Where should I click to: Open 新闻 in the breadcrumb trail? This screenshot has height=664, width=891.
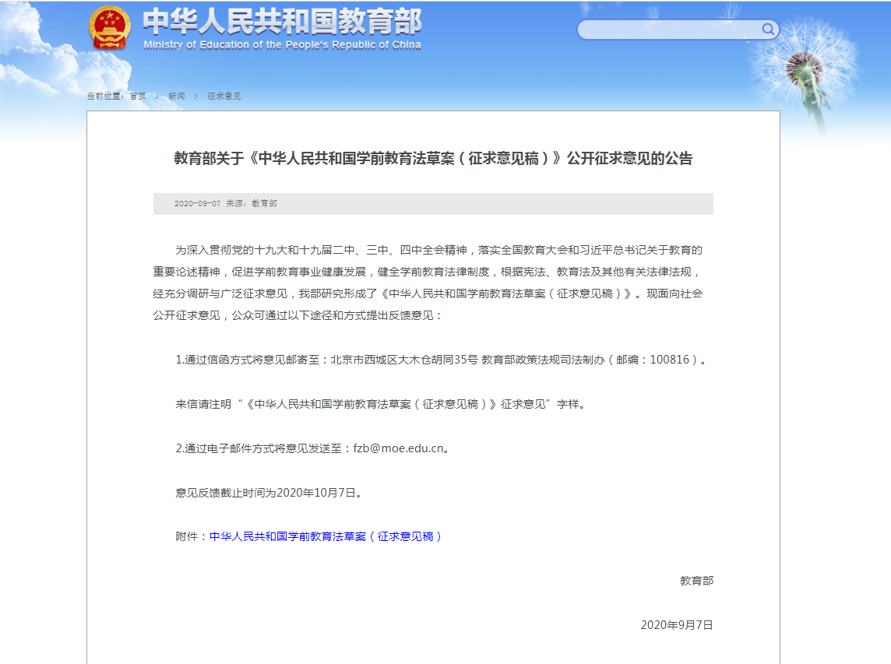point(177,96)
